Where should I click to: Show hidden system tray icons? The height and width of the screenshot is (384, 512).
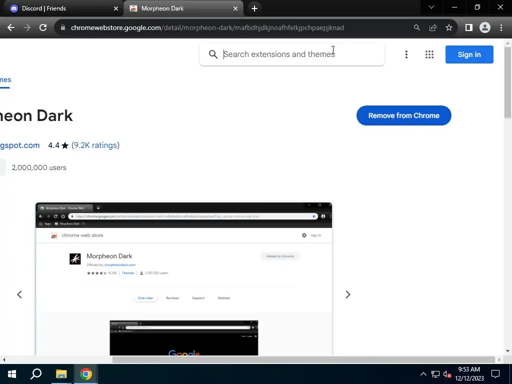423,374
